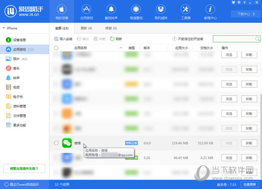Switch to the 更新 (4) tab
The height and width of the screenshot is (189, 262).
(86, 28)
